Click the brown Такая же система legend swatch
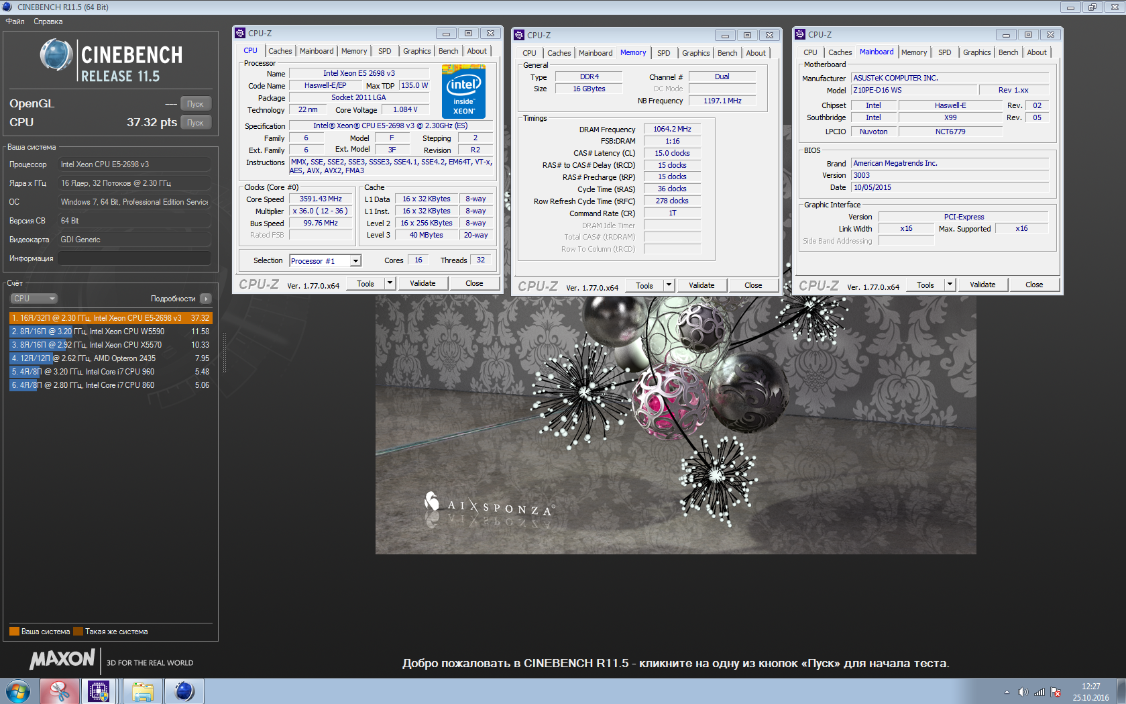This screenshot has width=1126, height=704. point(78,632)
